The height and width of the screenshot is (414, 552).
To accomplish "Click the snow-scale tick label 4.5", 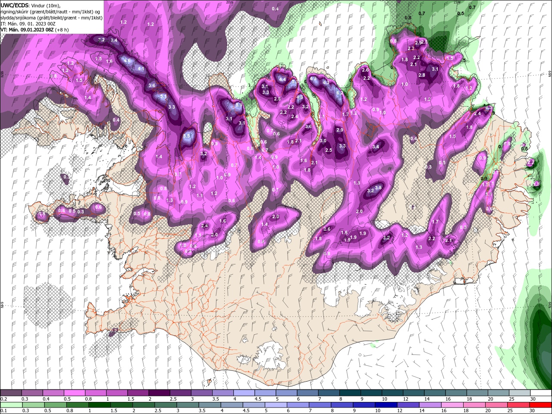I will pyautogui.click(x=258, y=399).
